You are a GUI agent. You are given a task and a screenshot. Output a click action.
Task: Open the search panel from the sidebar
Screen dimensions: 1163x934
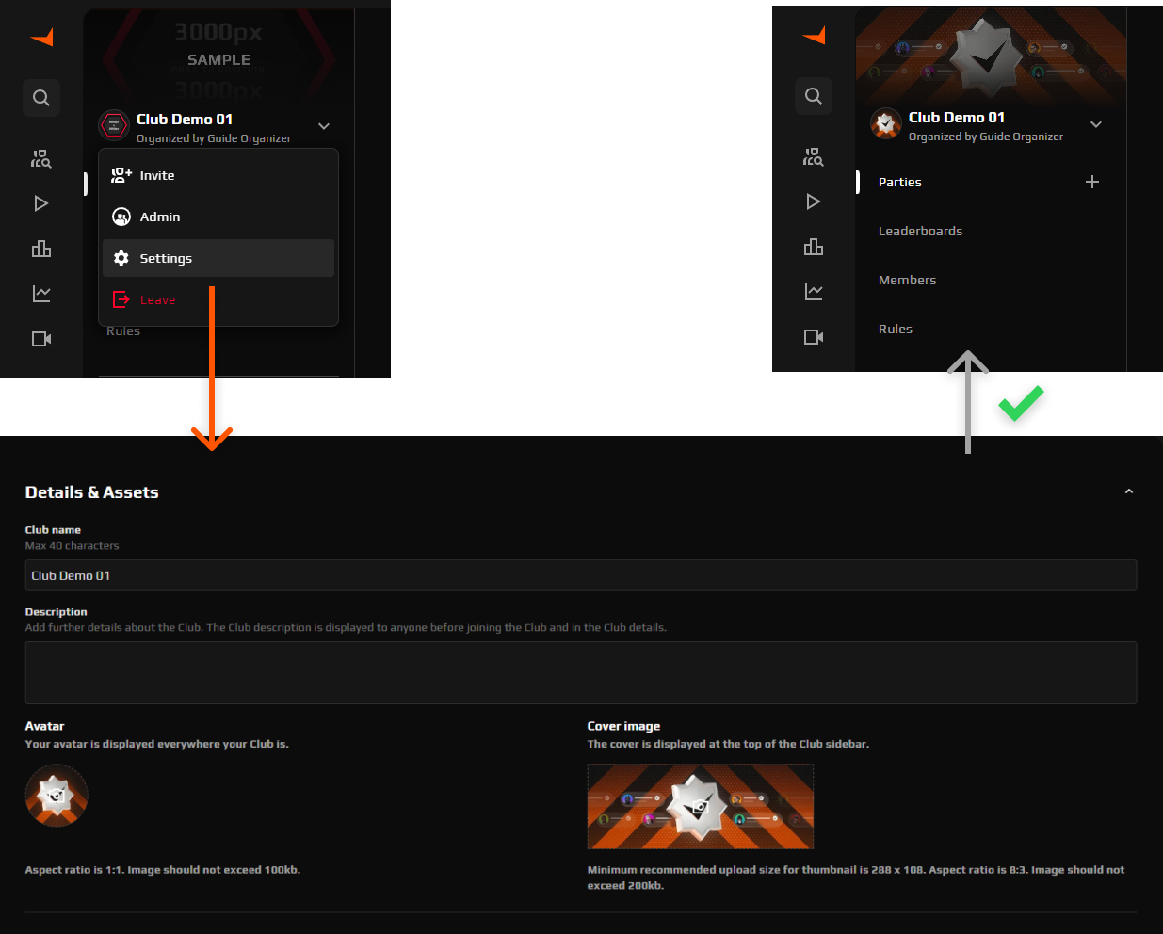(41, 97)
